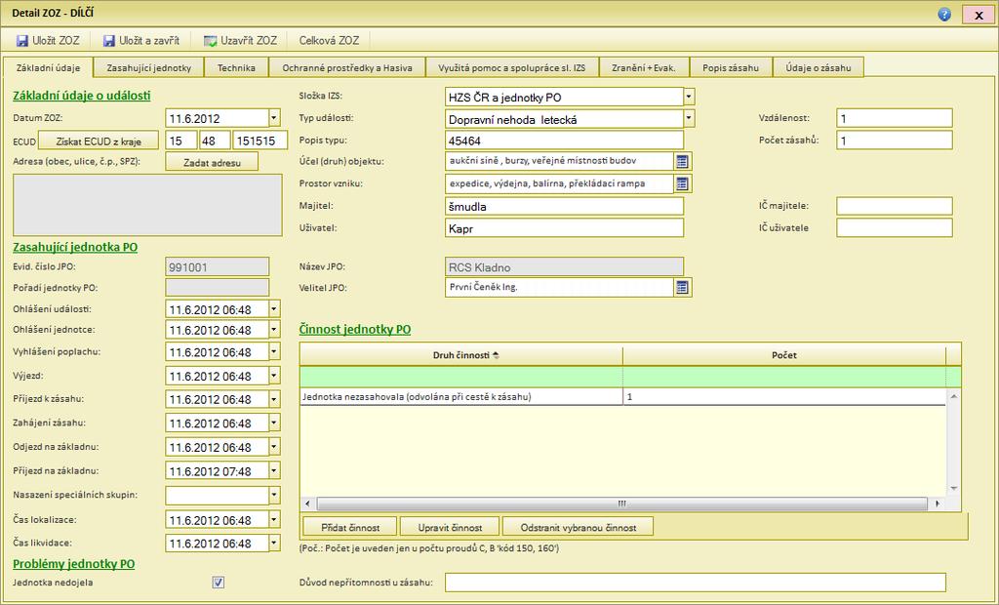Click the Popis typu field with 45464
Screen dimensions: 999x605
coord(564,141)
